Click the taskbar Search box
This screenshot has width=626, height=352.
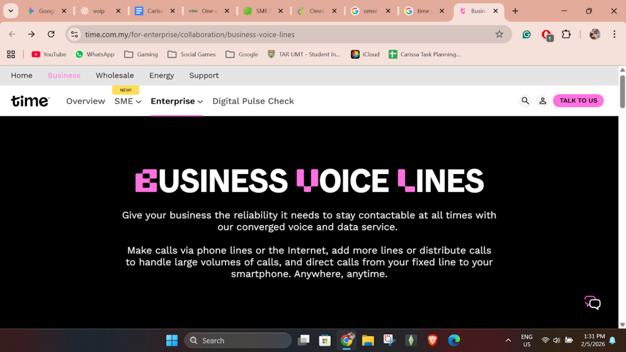(x=238, y=340)
